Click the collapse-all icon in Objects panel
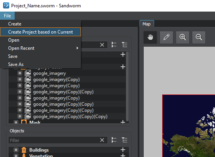 coord(124,140)
